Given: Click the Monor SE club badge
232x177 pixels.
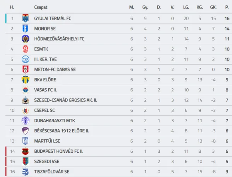Looking at the screenshot, I should (25, 29).
